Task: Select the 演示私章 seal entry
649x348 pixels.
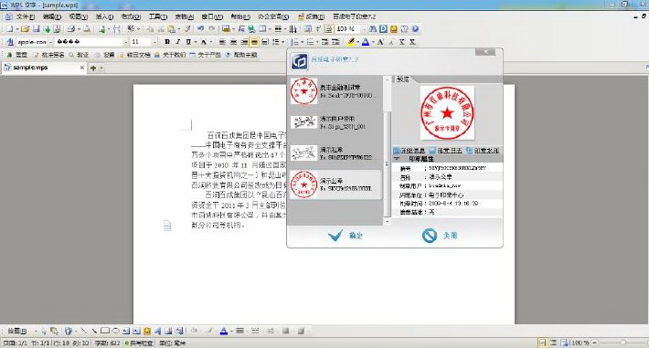Action: pos(335,153)
